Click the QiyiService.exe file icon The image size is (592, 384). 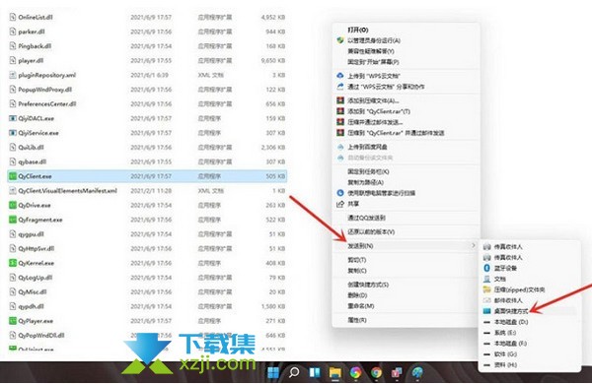point(13,133)
